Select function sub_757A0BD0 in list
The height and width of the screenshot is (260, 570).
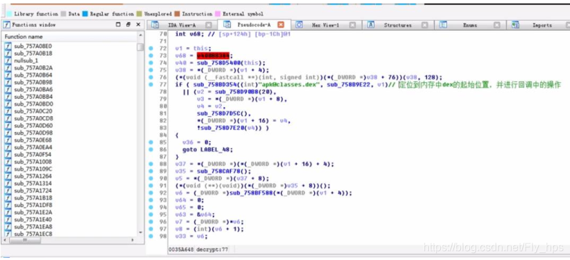pos(33,104)
